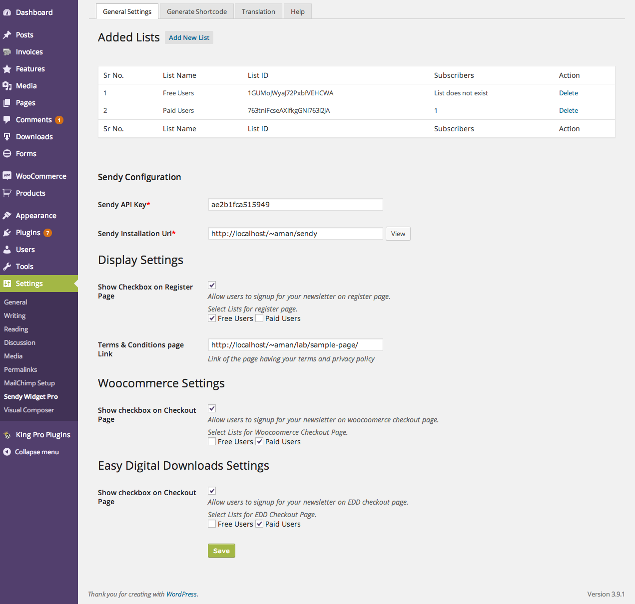Screen dimensions: 635x604
Task: Click the Comments speech bubble icon
Action: point(7,120)
